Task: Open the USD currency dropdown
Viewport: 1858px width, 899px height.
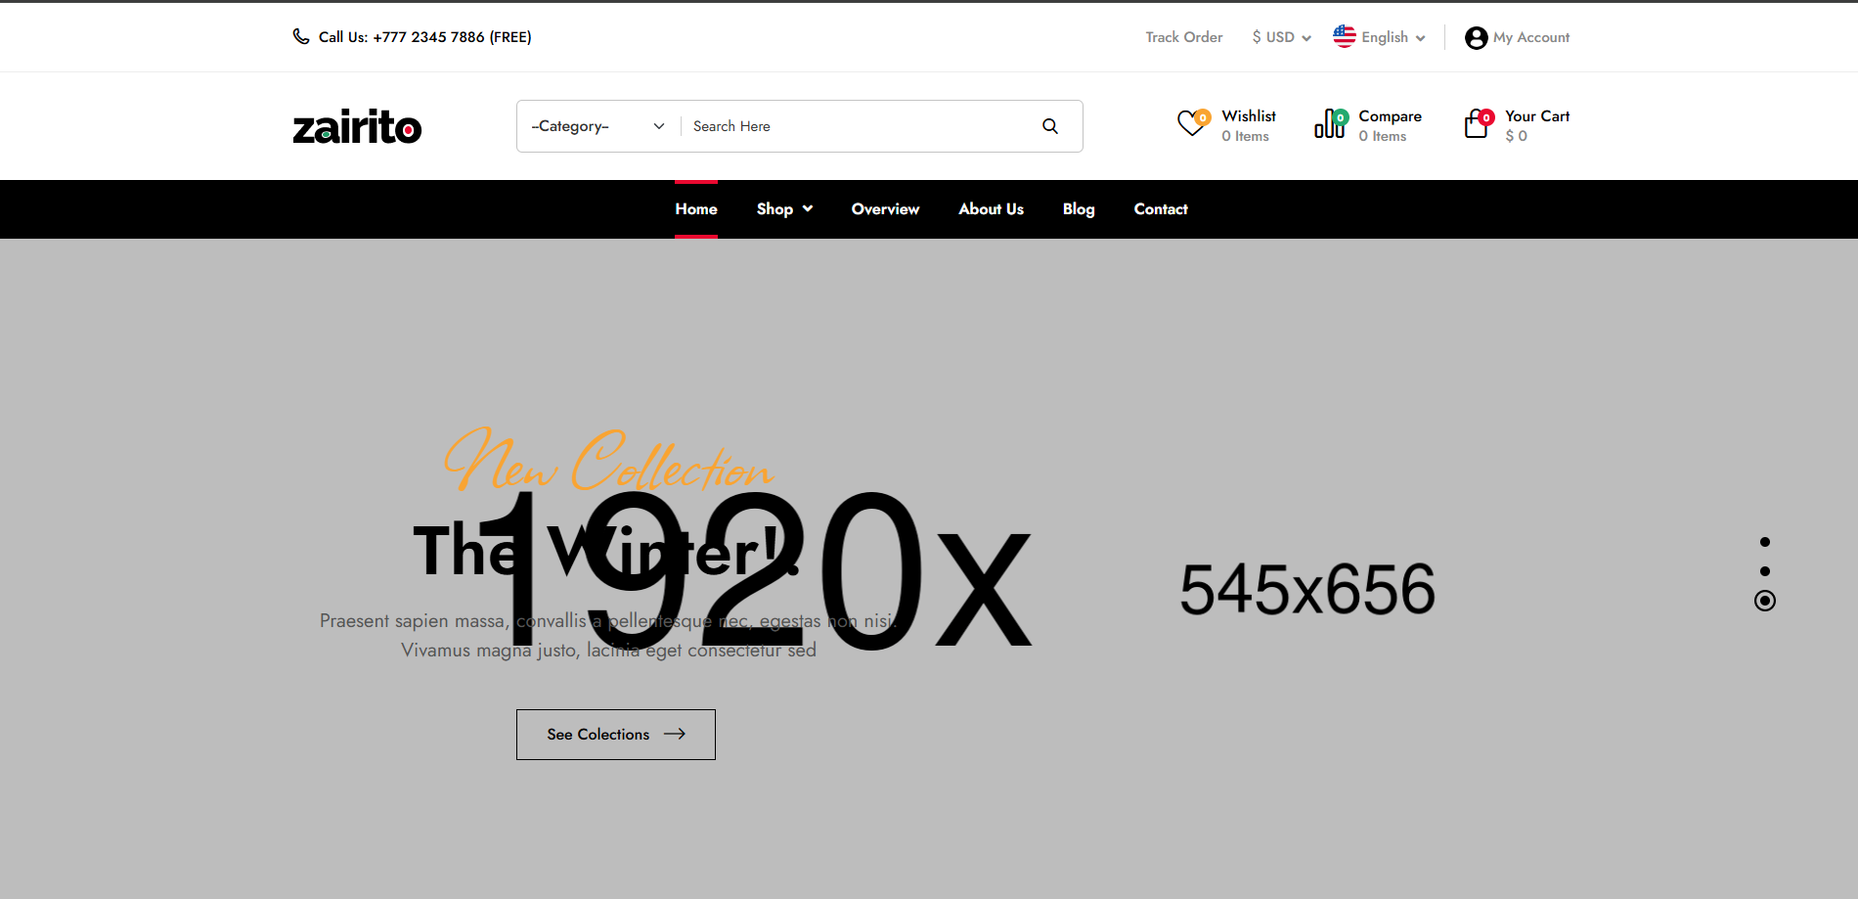Action: 1281,37
